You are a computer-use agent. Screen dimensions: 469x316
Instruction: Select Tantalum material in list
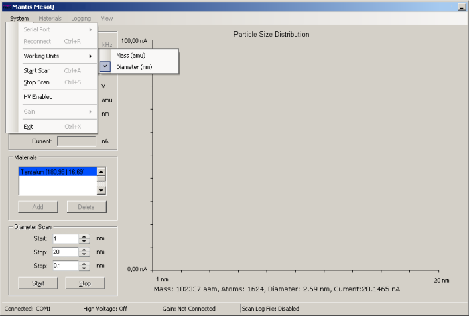[58, 172]
